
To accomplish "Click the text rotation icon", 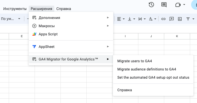I will pos(151,19).
